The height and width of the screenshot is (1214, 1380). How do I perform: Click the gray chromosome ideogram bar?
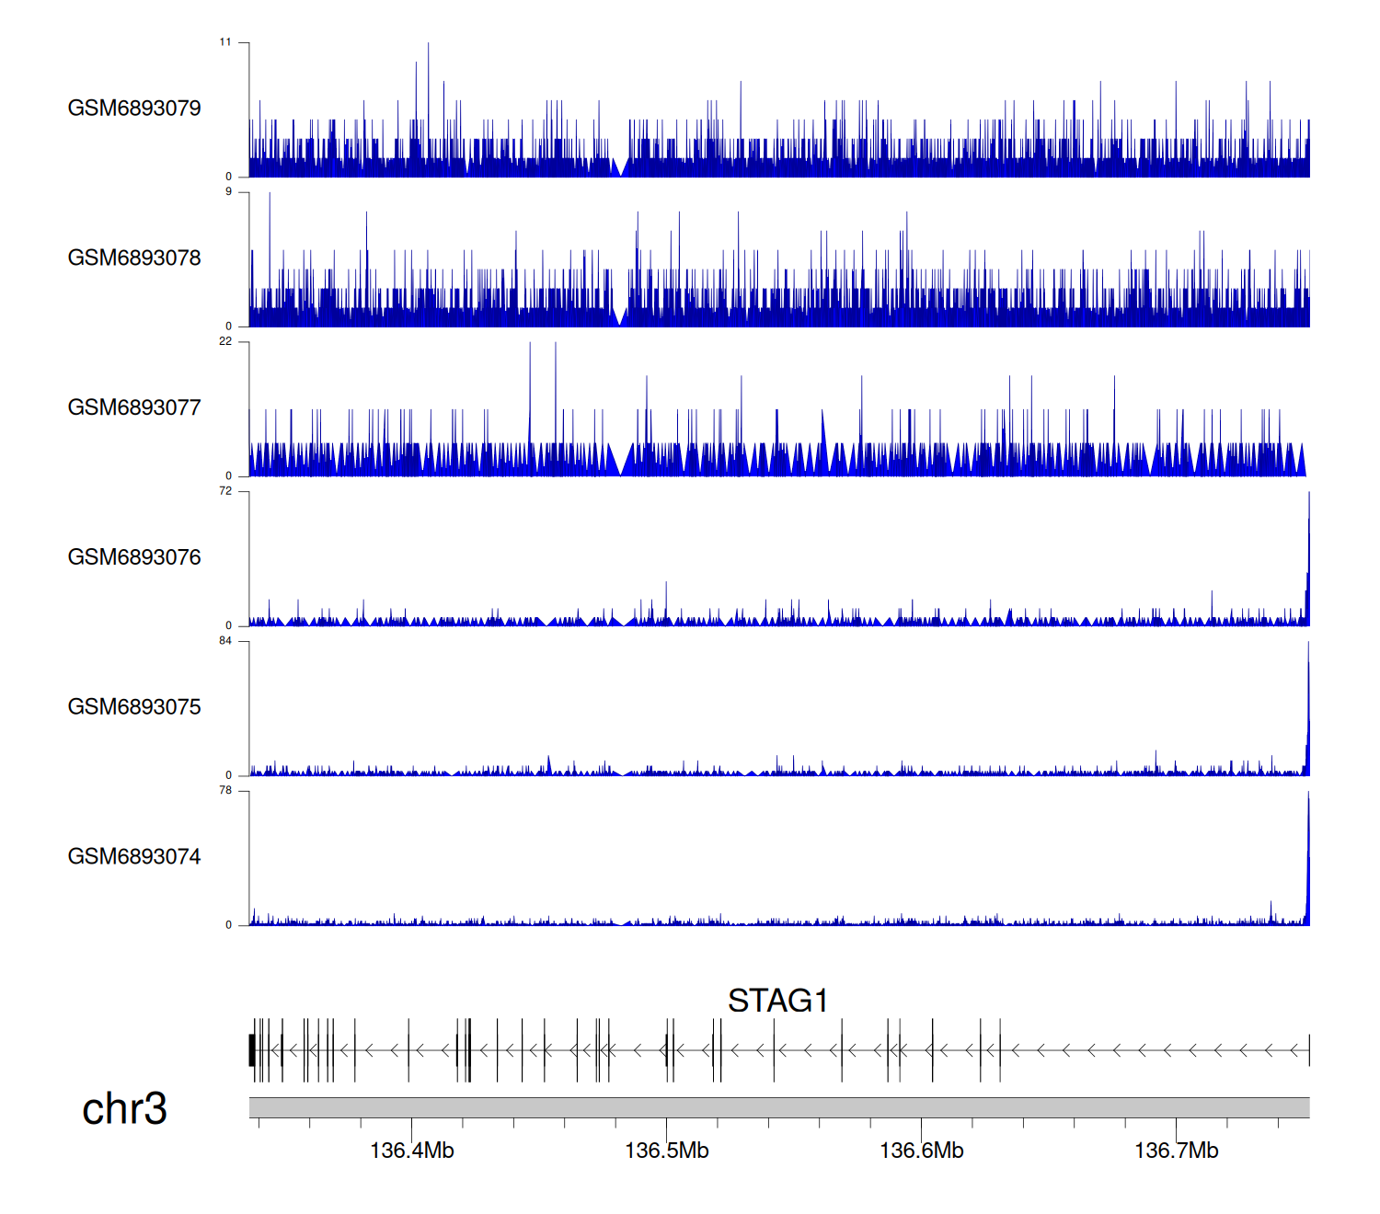click(778, 1107)
